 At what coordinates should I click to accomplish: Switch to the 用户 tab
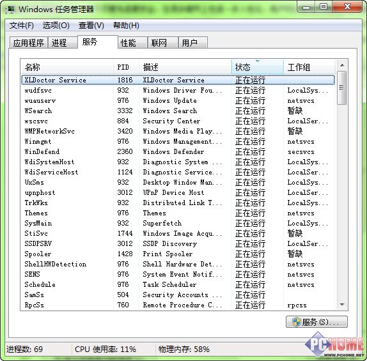coord(193,43)
